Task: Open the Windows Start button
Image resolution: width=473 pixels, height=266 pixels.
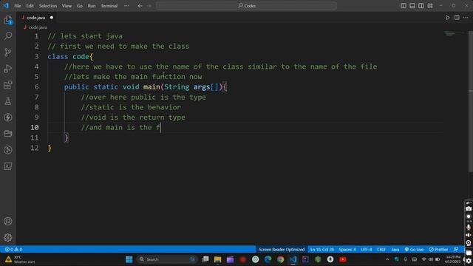Action: pos(129,259)
